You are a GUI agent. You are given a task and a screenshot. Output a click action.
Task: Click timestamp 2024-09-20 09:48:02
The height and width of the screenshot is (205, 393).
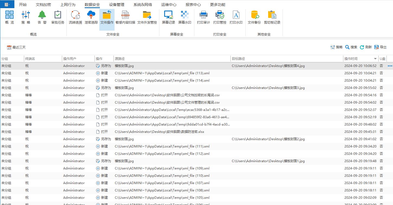pos(360,124)
